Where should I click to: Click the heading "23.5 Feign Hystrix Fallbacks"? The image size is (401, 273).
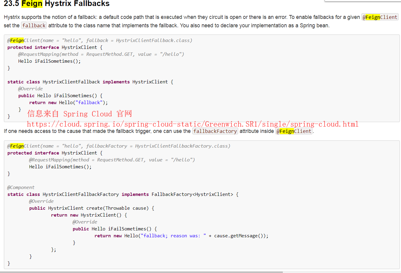tap(57, 4)
